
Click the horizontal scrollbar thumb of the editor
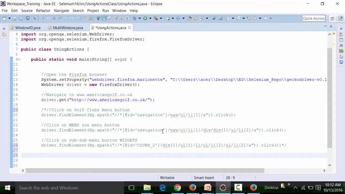point(145,170)
